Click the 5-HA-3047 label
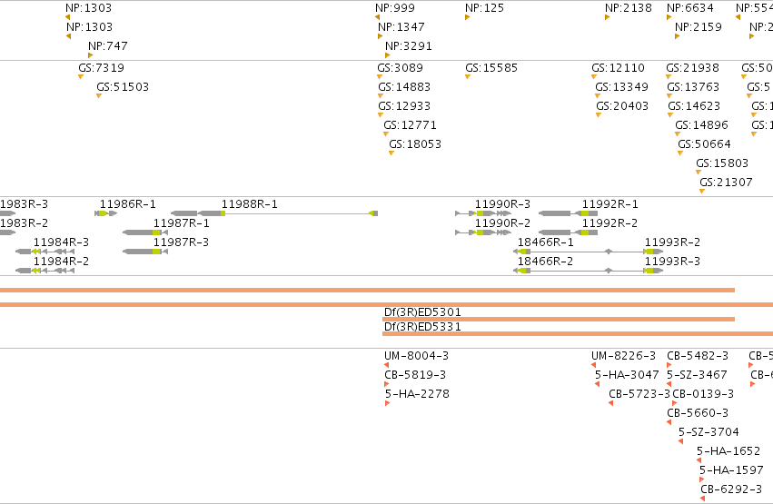This screenshot has width=773, height=504. point(627,375)
